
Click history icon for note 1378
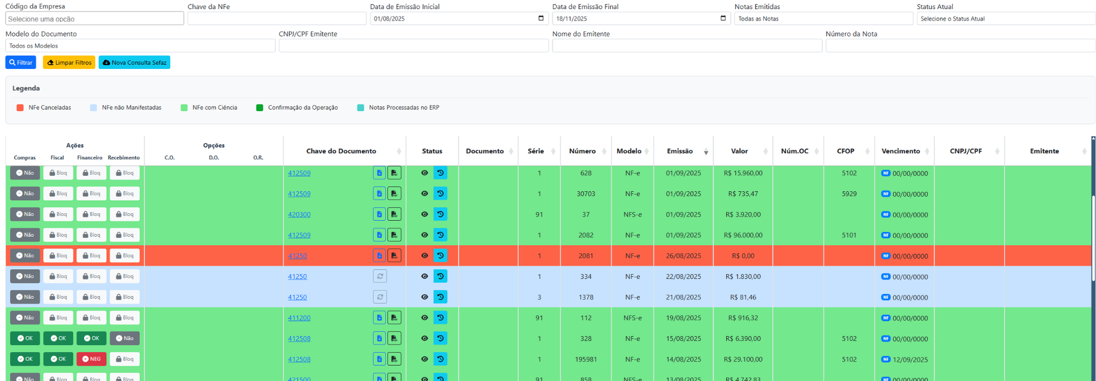(x=440, y=297)
